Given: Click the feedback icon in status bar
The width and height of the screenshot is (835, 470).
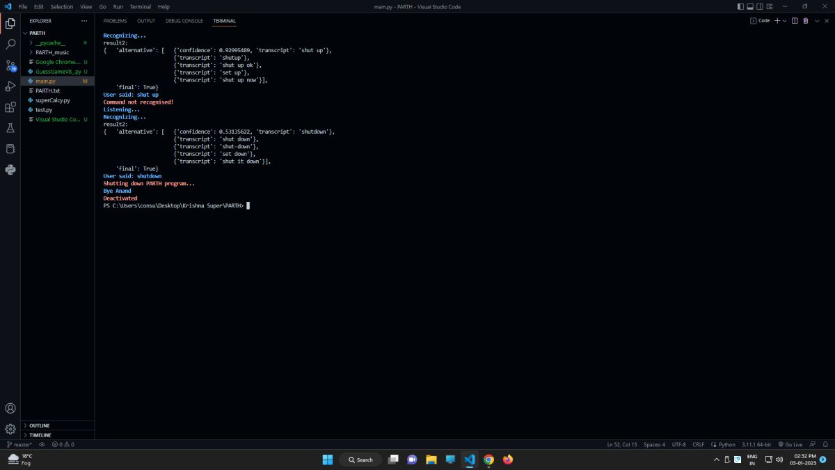Looking at the screenshot, I should click(812, 444).
